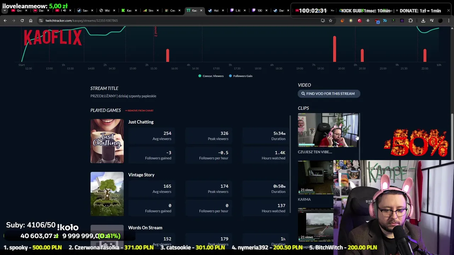454x255 pixels.
Task: Click the Just Chatting cover image
Action: tap(107, 141)
